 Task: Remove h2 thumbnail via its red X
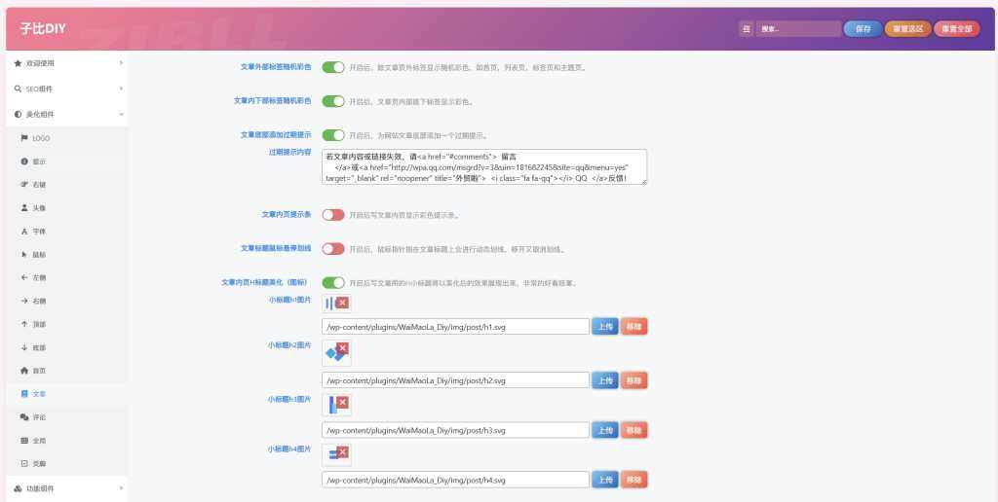pyautogui.click(x=342, y=348)
